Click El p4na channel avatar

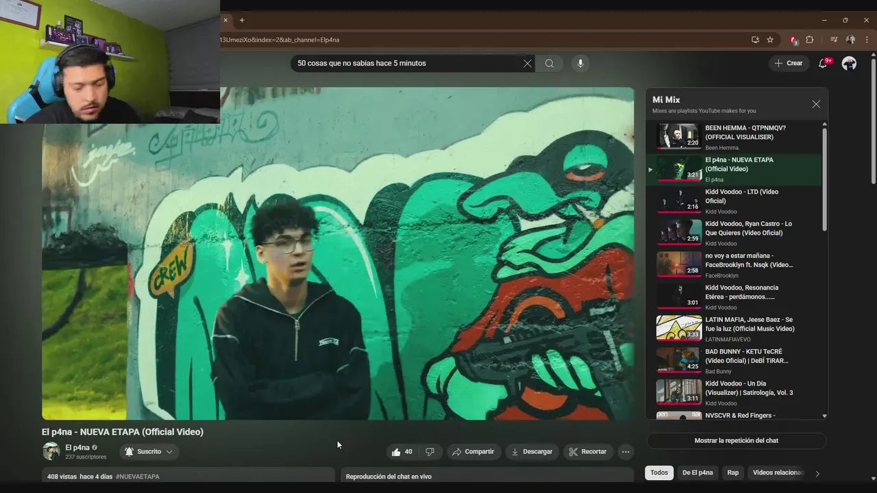(51, 451)
